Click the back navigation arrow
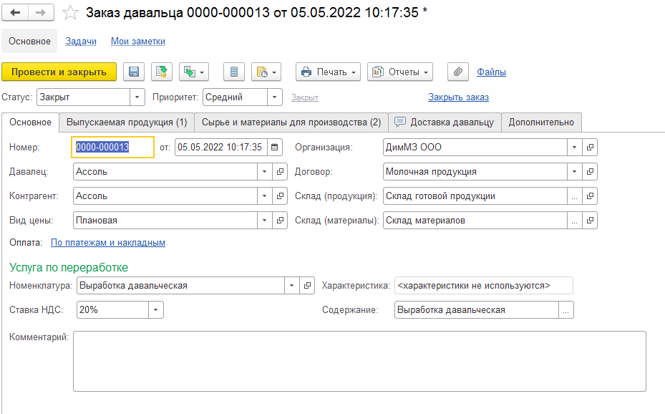Screen dimensions: 665x414 [x=14, y=12]
